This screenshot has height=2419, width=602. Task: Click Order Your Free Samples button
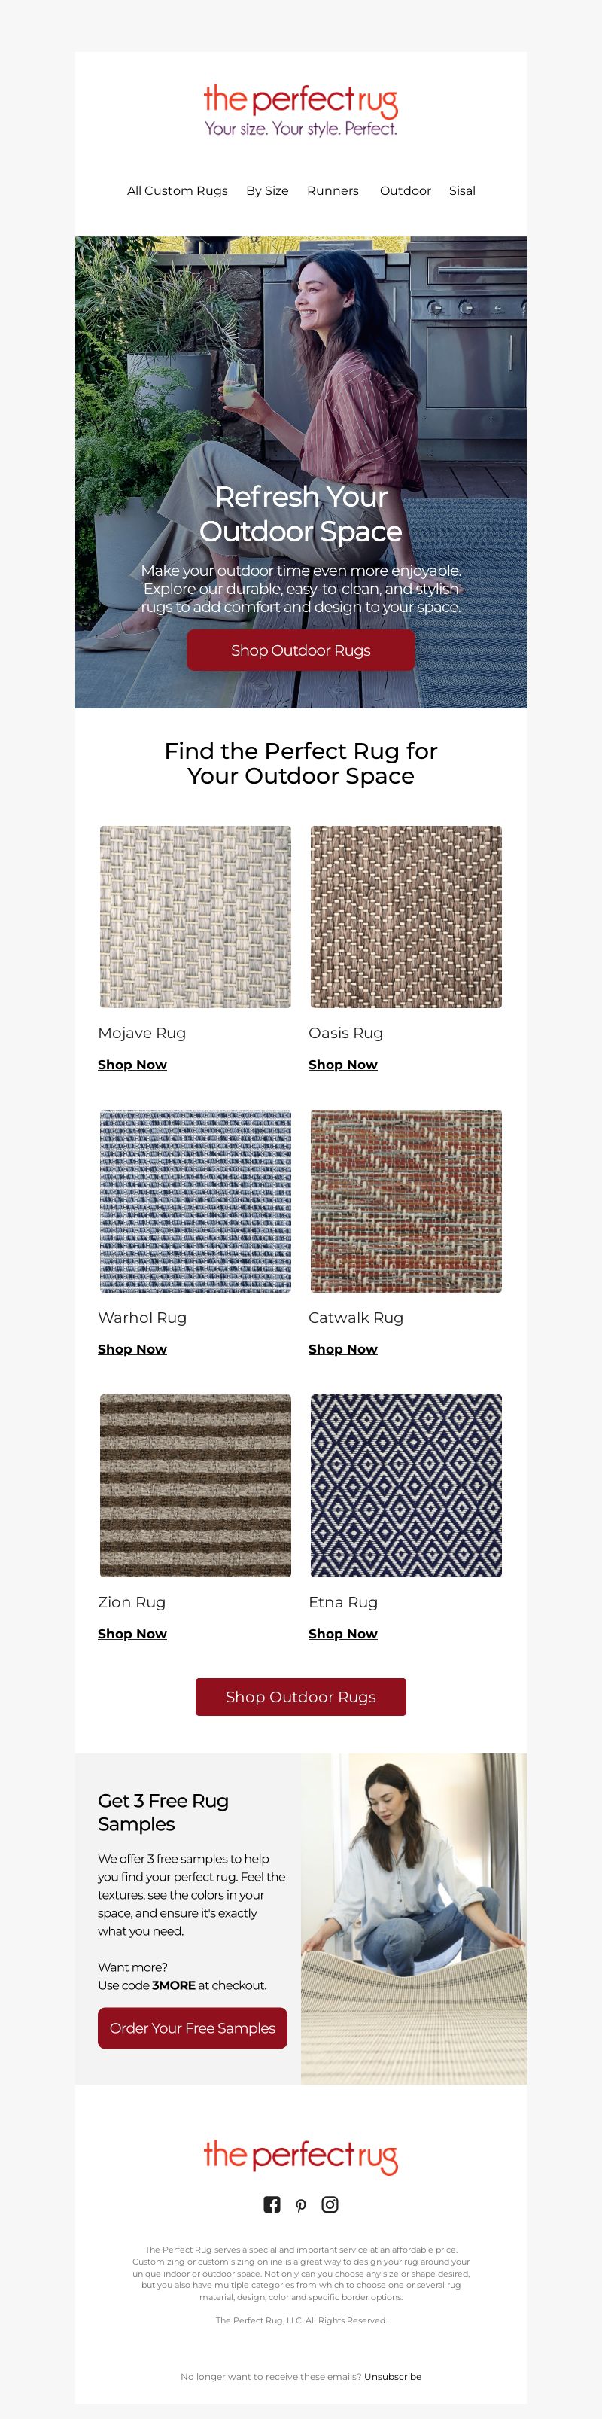tap(193, 2028)
